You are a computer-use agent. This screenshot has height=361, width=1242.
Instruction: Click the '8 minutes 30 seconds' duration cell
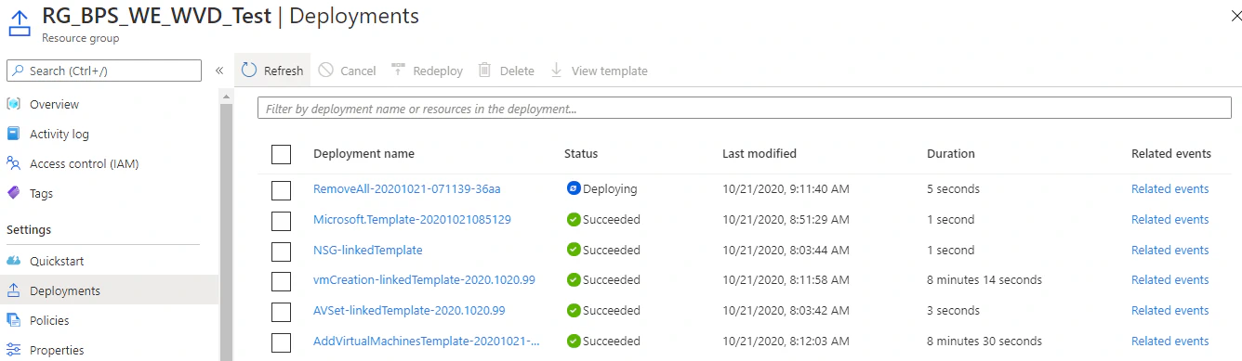click(984, 341)
